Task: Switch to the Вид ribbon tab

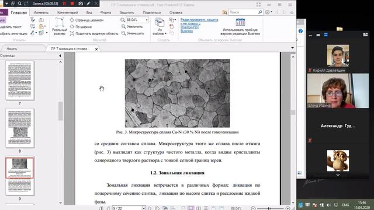Action: [89, 12]
